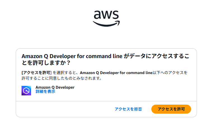Viewport: 202px width, 124px height.
Task: Click "以下へのアクセスを" in the description
Action: pyautogui.click(x=170, y=73)
